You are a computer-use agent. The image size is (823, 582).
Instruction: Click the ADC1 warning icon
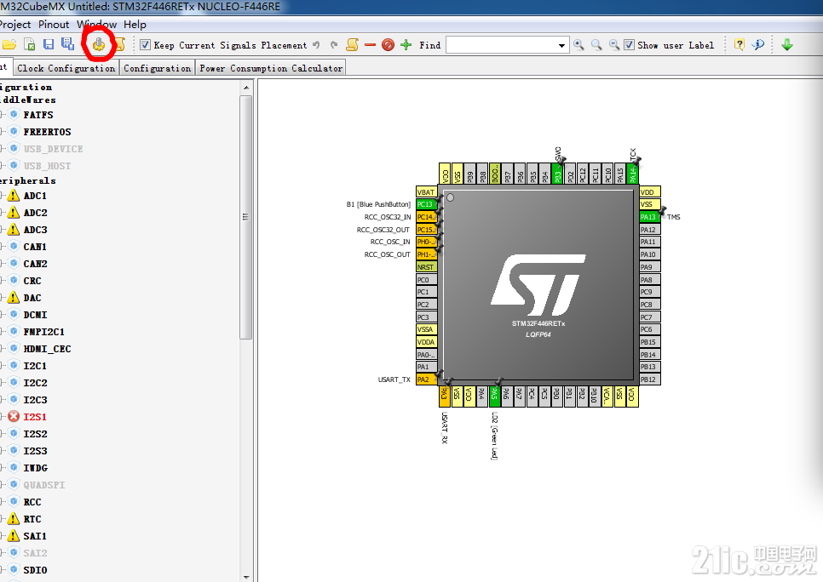pos(14,196)
